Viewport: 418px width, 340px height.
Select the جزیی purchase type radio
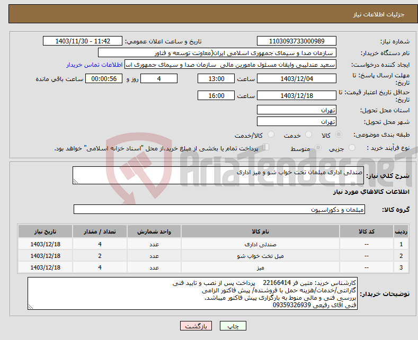click(x=352, y=147)
